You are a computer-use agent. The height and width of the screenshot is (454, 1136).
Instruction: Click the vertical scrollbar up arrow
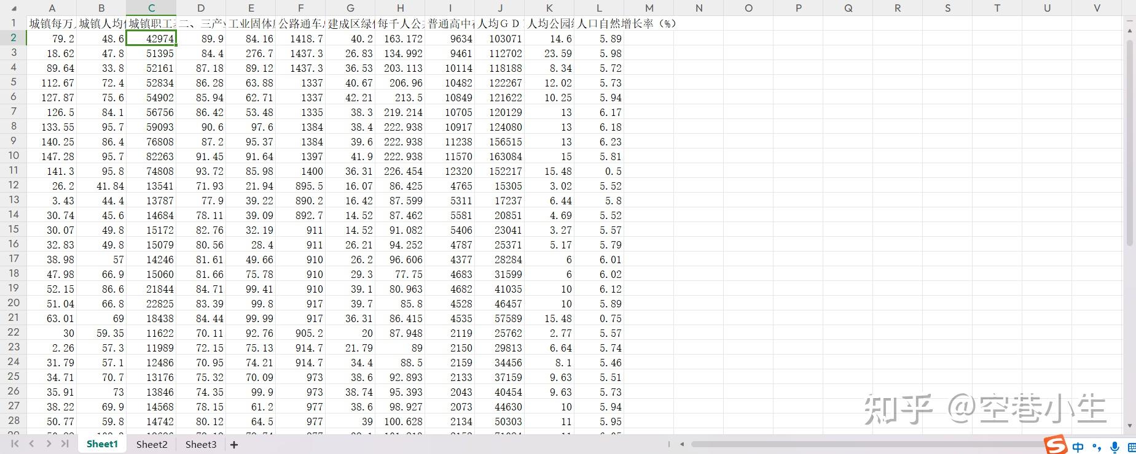[x=1130, y=31]
